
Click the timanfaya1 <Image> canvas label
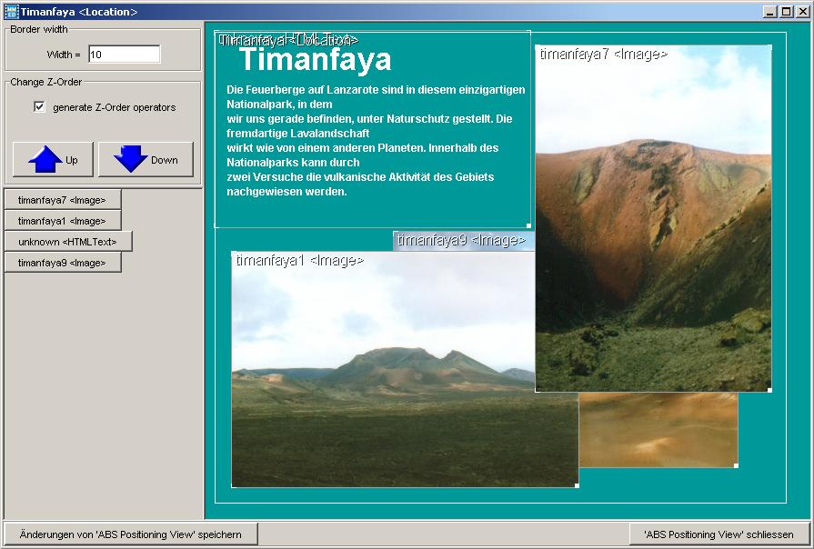coord(299,260)
